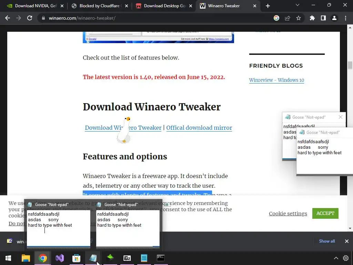Select right Goose Not-epad taskbar preview

pyautogui.click(x=128, y=225)
